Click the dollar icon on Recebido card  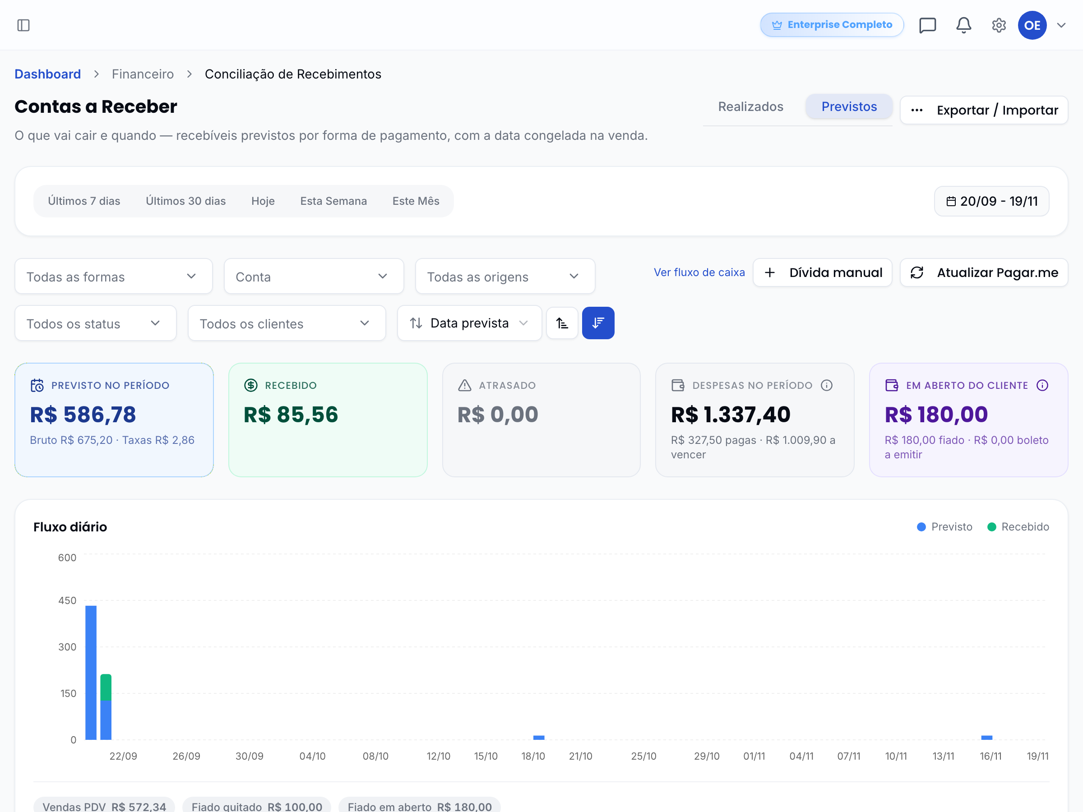point(251,386)
